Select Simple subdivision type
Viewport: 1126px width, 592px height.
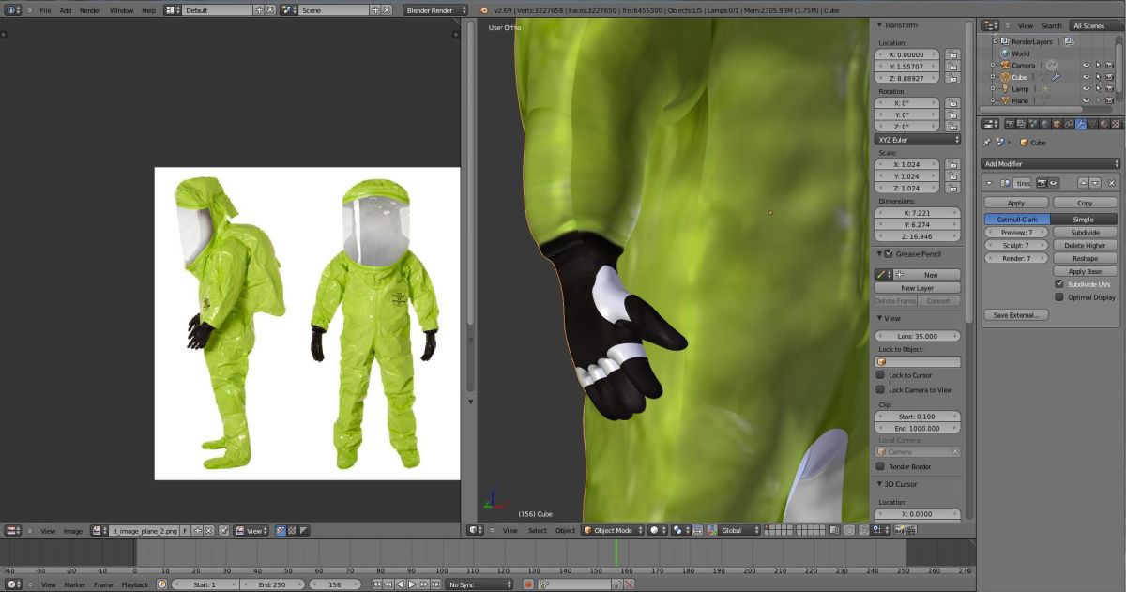1084,219
